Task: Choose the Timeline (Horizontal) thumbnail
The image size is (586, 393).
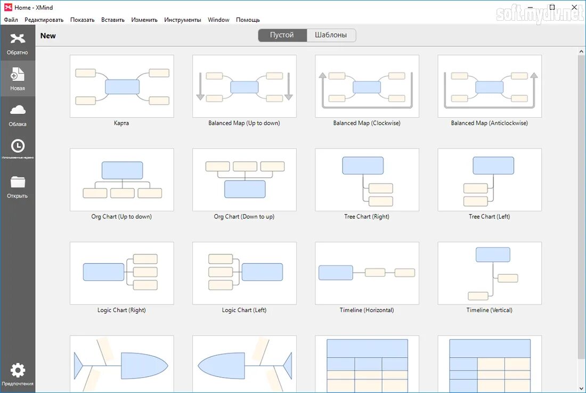Action: tap(367, 273)
